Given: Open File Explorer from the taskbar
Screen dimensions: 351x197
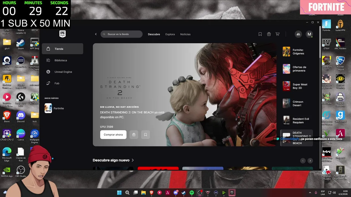Looking at the screenshot, I should pyautogui.click(x=143, y=193).
